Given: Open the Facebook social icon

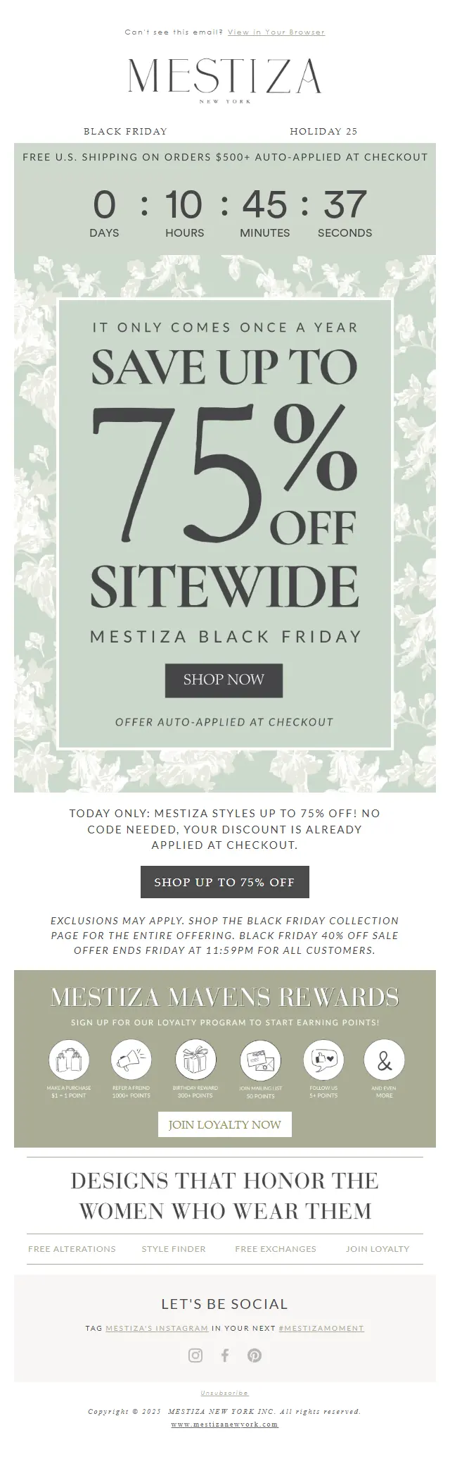Looking at the screenshot, I should [x=225, y=1355].
